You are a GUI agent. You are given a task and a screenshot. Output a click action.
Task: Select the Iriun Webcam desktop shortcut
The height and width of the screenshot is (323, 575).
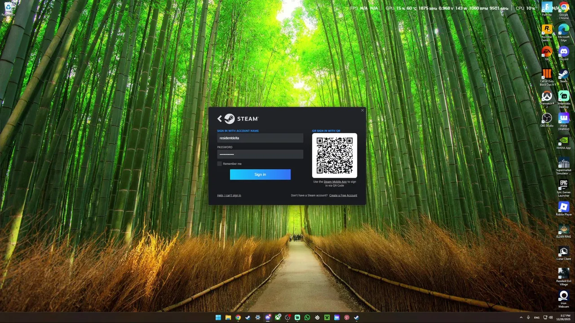coord(563,300)
